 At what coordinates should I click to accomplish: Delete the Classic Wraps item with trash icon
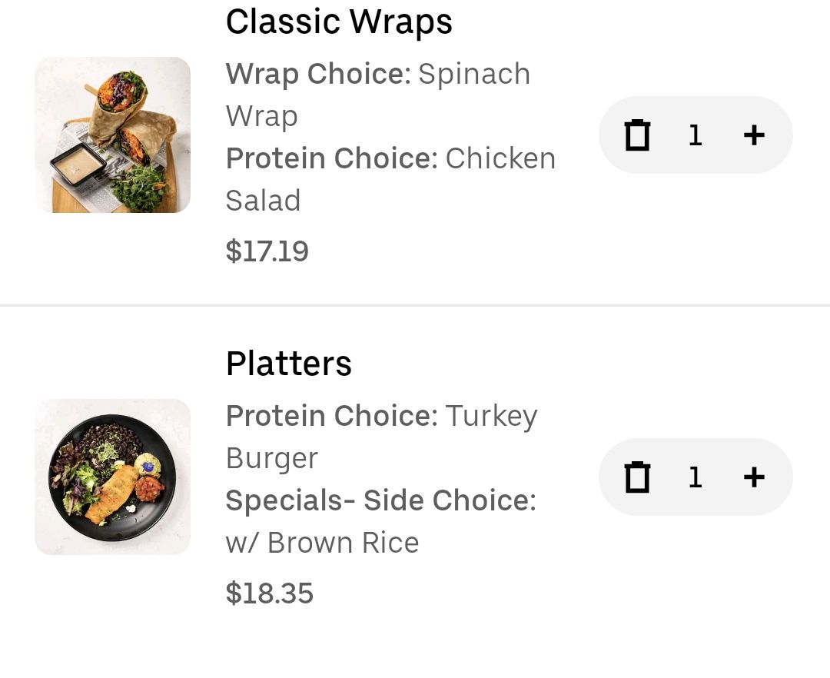tap(637, 135)
